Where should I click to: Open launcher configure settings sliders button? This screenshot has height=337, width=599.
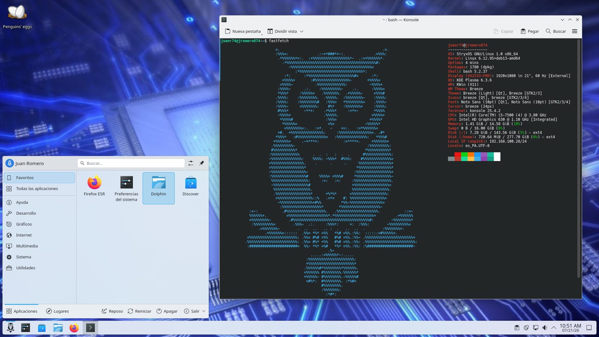click(191, 163)
